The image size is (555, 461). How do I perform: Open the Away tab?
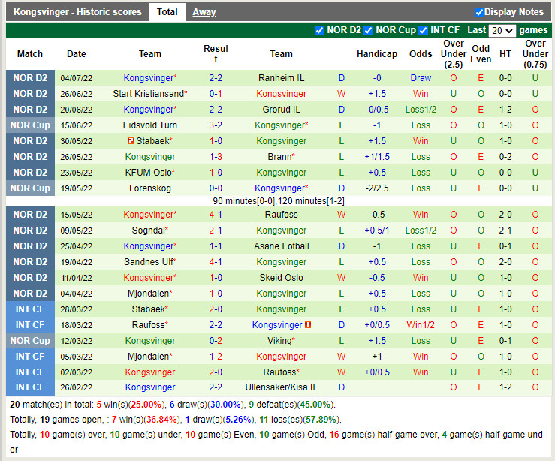click(204, 12)
